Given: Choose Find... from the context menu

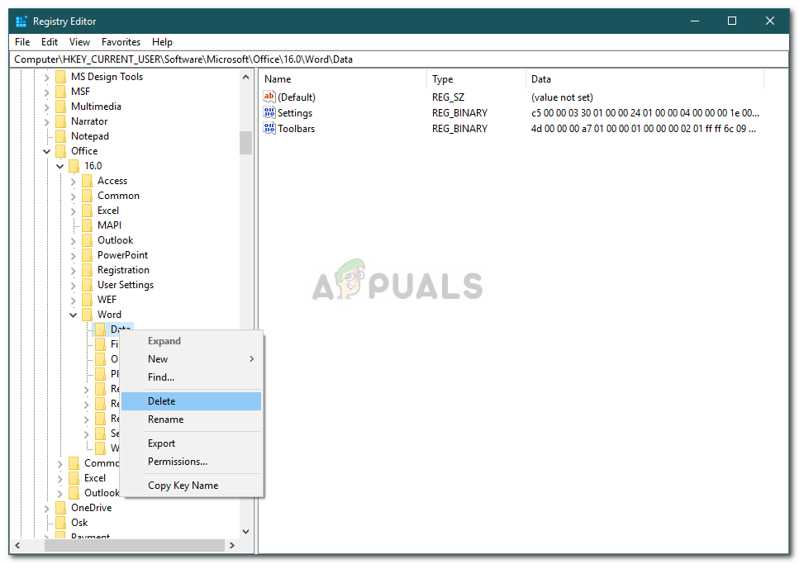Looking at the screenshot, I should (191, 377).
